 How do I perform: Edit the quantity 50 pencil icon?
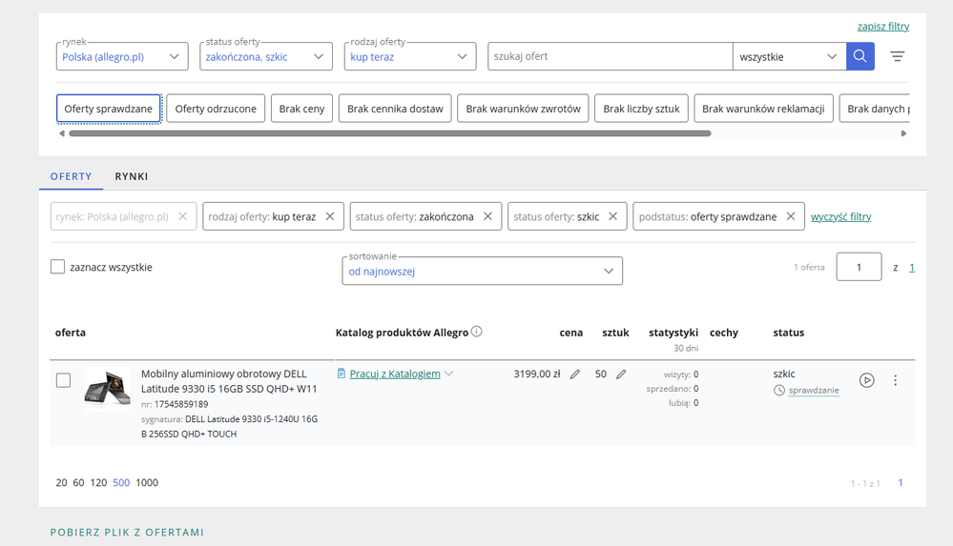pyautogui.click(x=621, y=374)
